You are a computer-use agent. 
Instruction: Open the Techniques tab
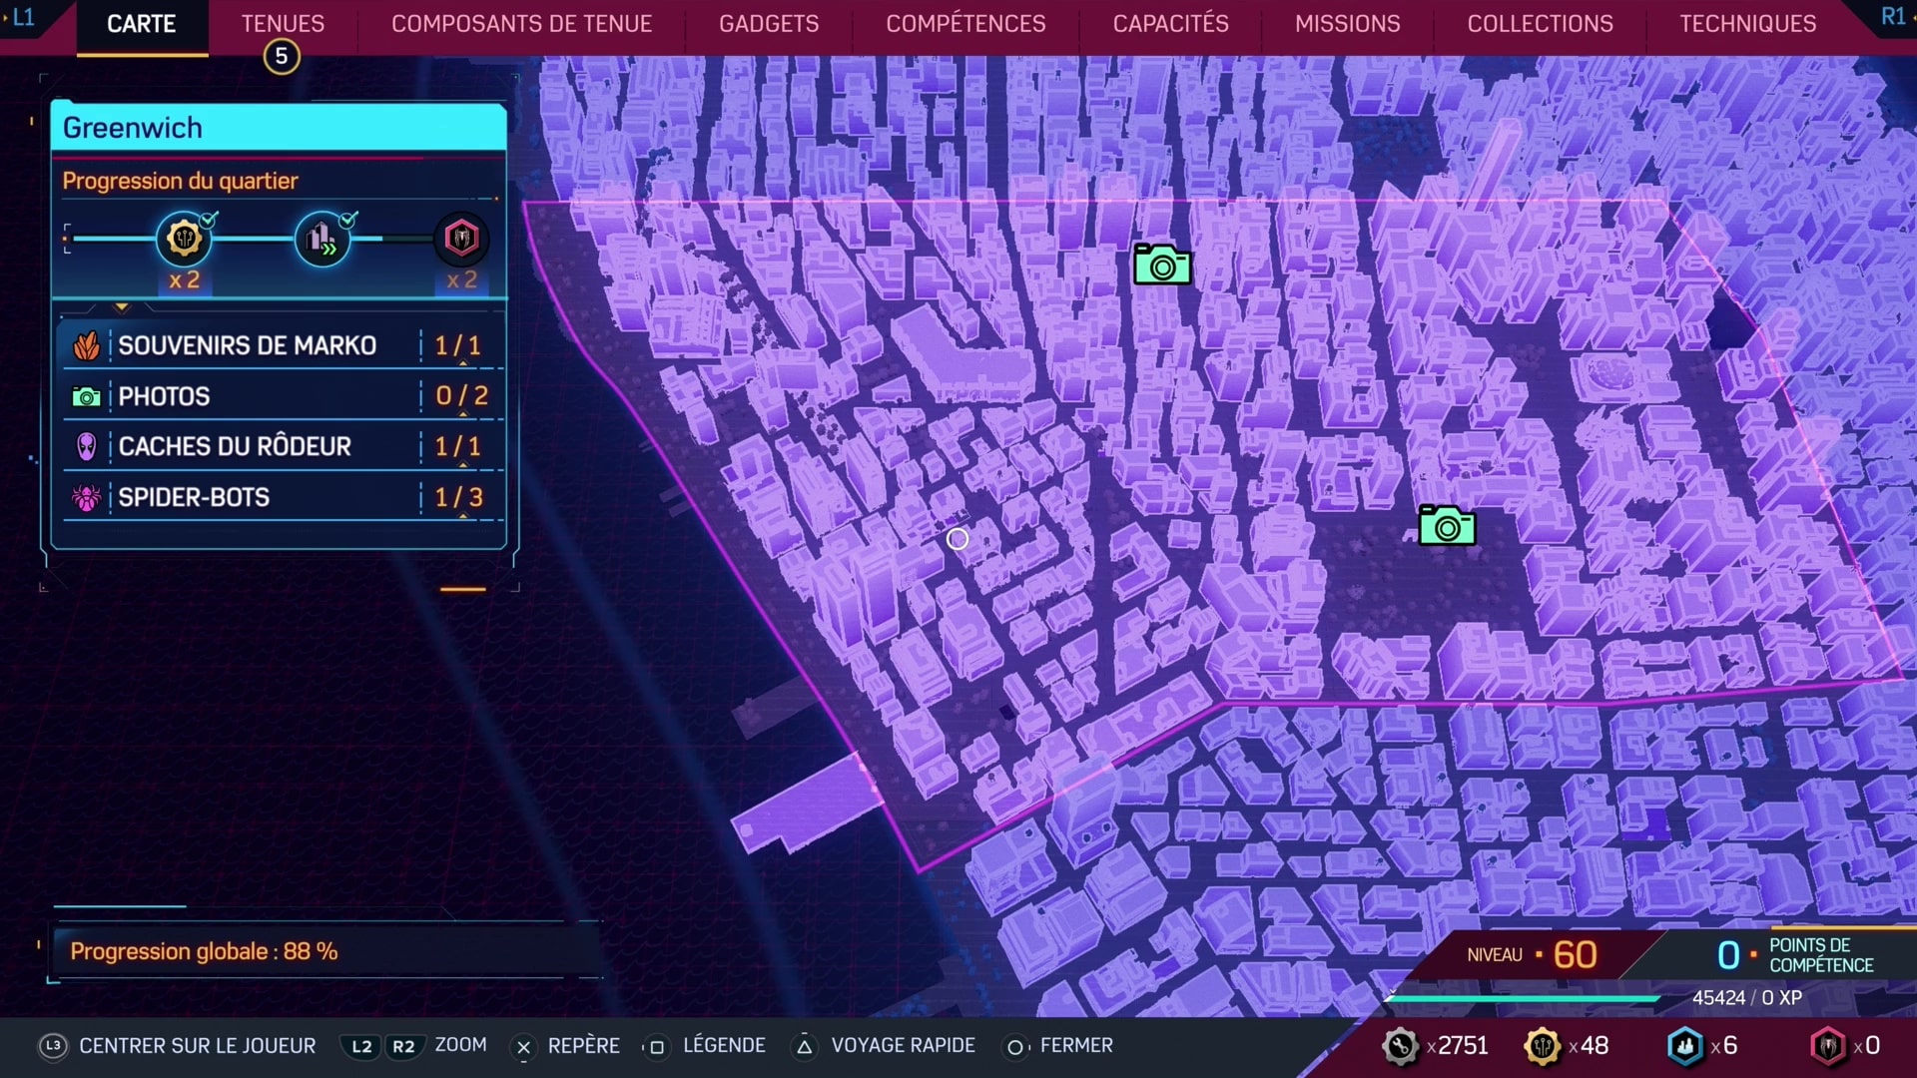click(1747, 24)
